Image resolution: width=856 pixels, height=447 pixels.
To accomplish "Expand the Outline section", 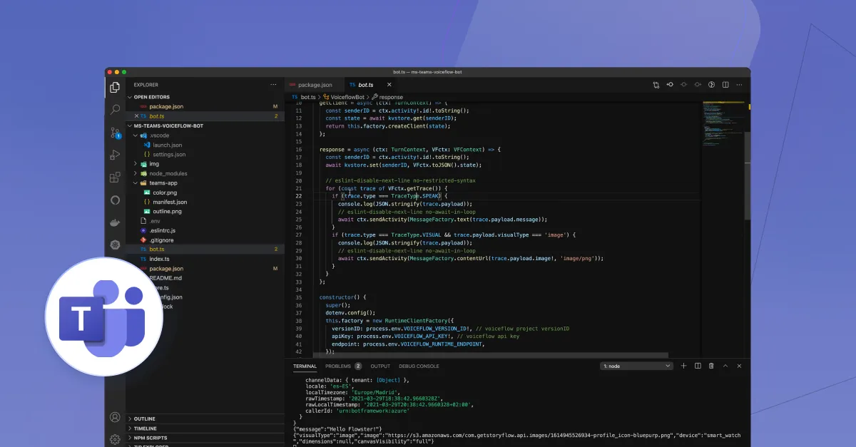I will 205,419.
